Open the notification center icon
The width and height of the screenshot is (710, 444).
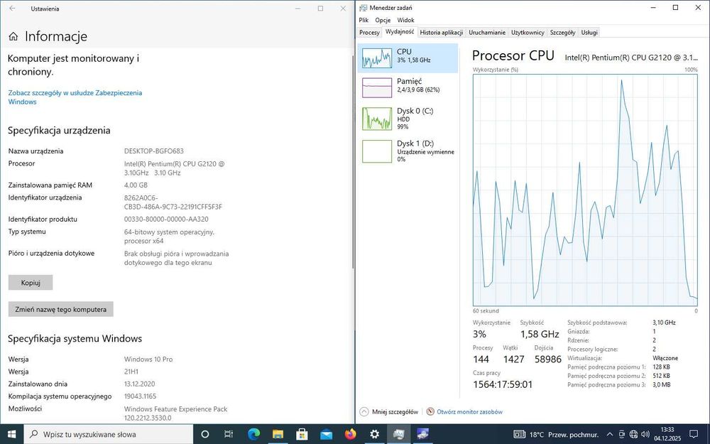click(x=693, y=435)
